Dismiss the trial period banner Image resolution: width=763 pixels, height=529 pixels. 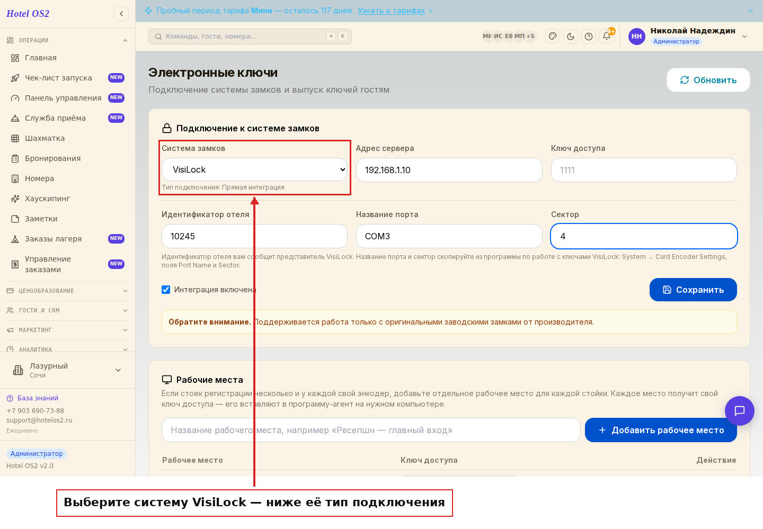point(751,11)
